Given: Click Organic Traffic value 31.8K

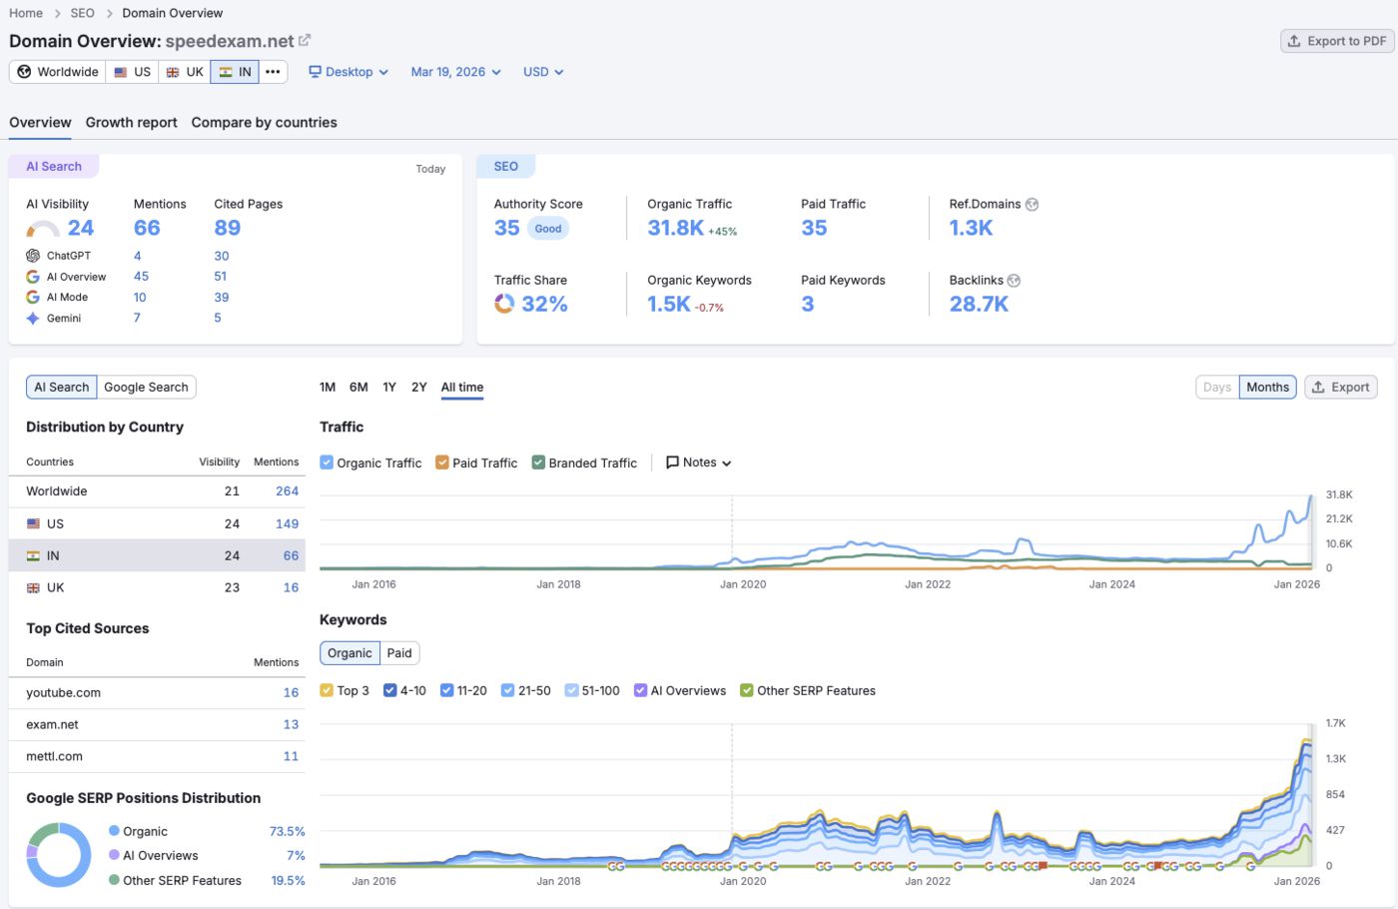Looking at the screenshot, I should point(676,228).
